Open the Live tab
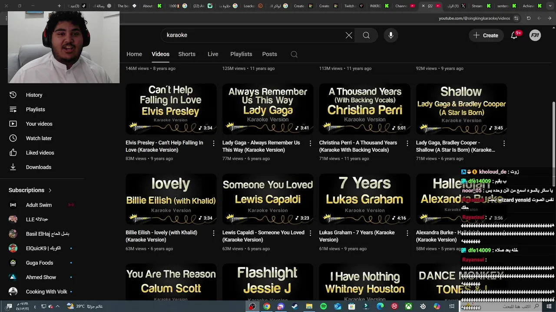This screenshot has width=556, height=312. (x=213, y=54)
